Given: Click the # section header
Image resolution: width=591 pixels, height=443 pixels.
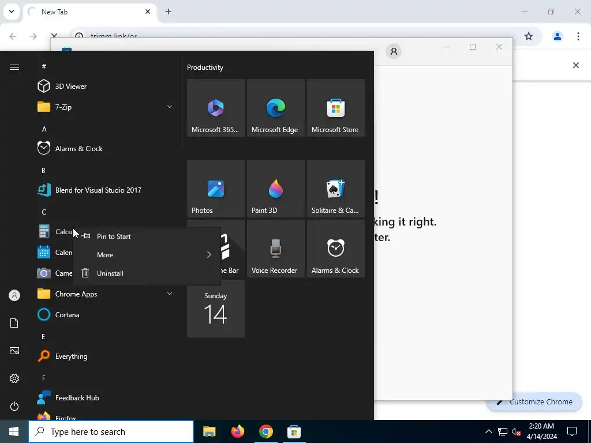Looking at the screenshot, I should click(44, 66).
